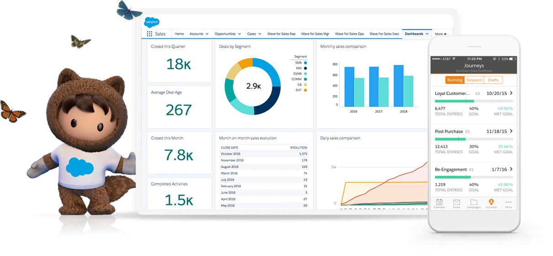The width and height of the screenshot is (553, 256).
Task: Expand the Cases tab dropdown arrow
Action: point(260,34)
